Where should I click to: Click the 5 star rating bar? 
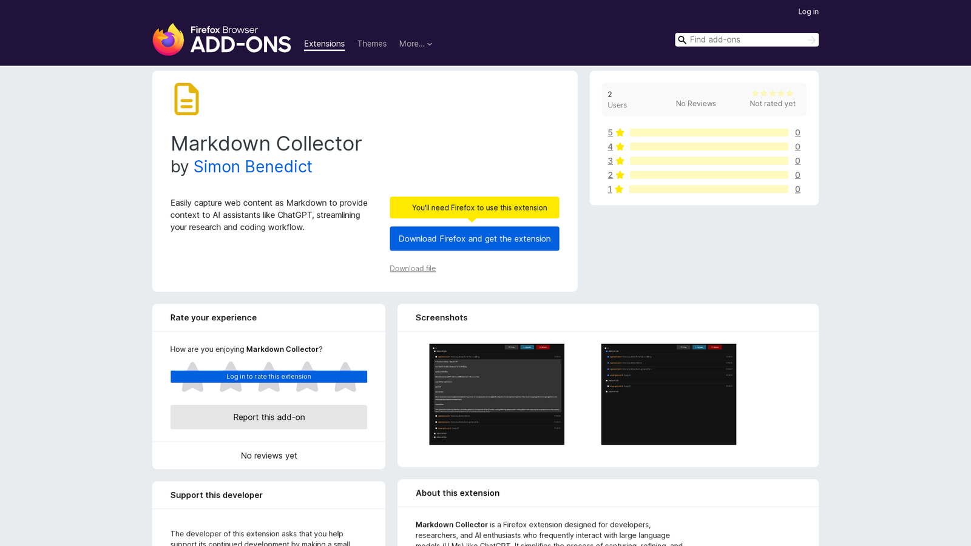coord(709,133)
